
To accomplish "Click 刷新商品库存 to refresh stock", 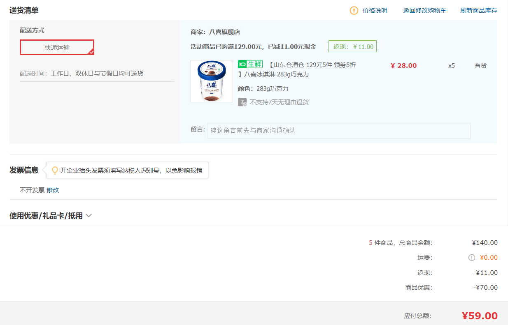I will point(479,11).
